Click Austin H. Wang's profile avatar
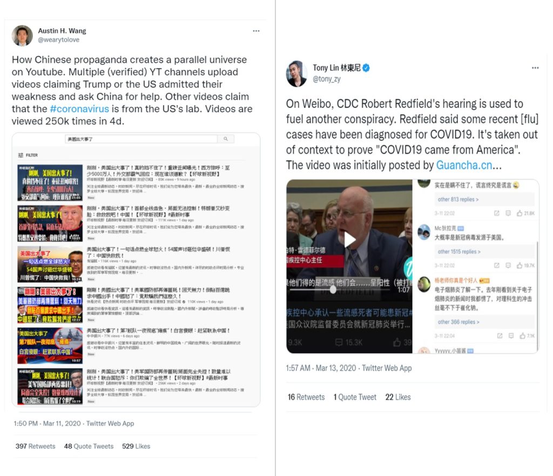 pos(22,35)
